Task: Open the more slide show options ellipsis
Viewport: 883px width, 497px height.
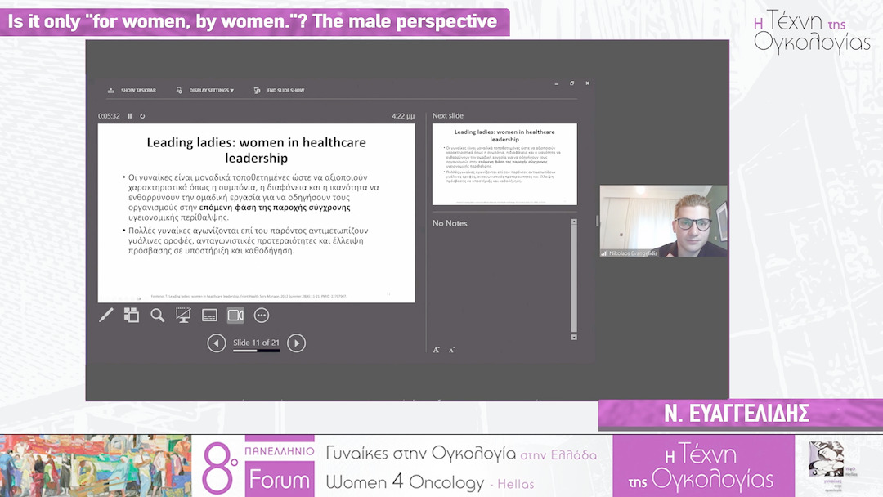Action: [262, 315]
